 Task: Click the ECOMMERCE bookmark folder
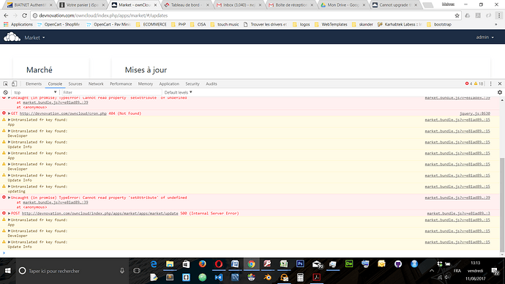[151, 24]
